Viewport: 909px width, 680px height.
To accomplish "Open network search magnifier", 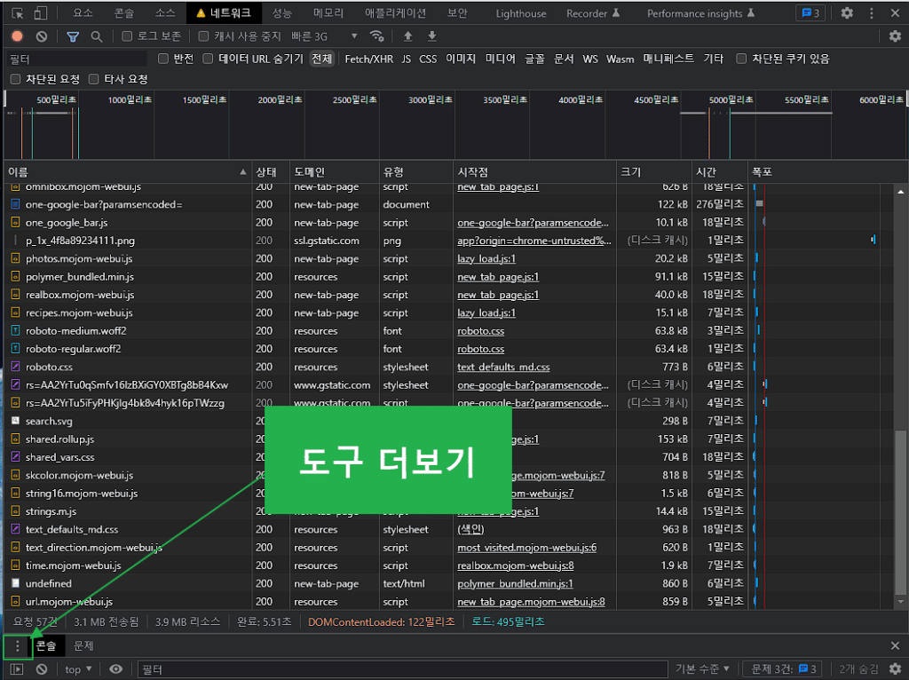I will tap(96, 36).
